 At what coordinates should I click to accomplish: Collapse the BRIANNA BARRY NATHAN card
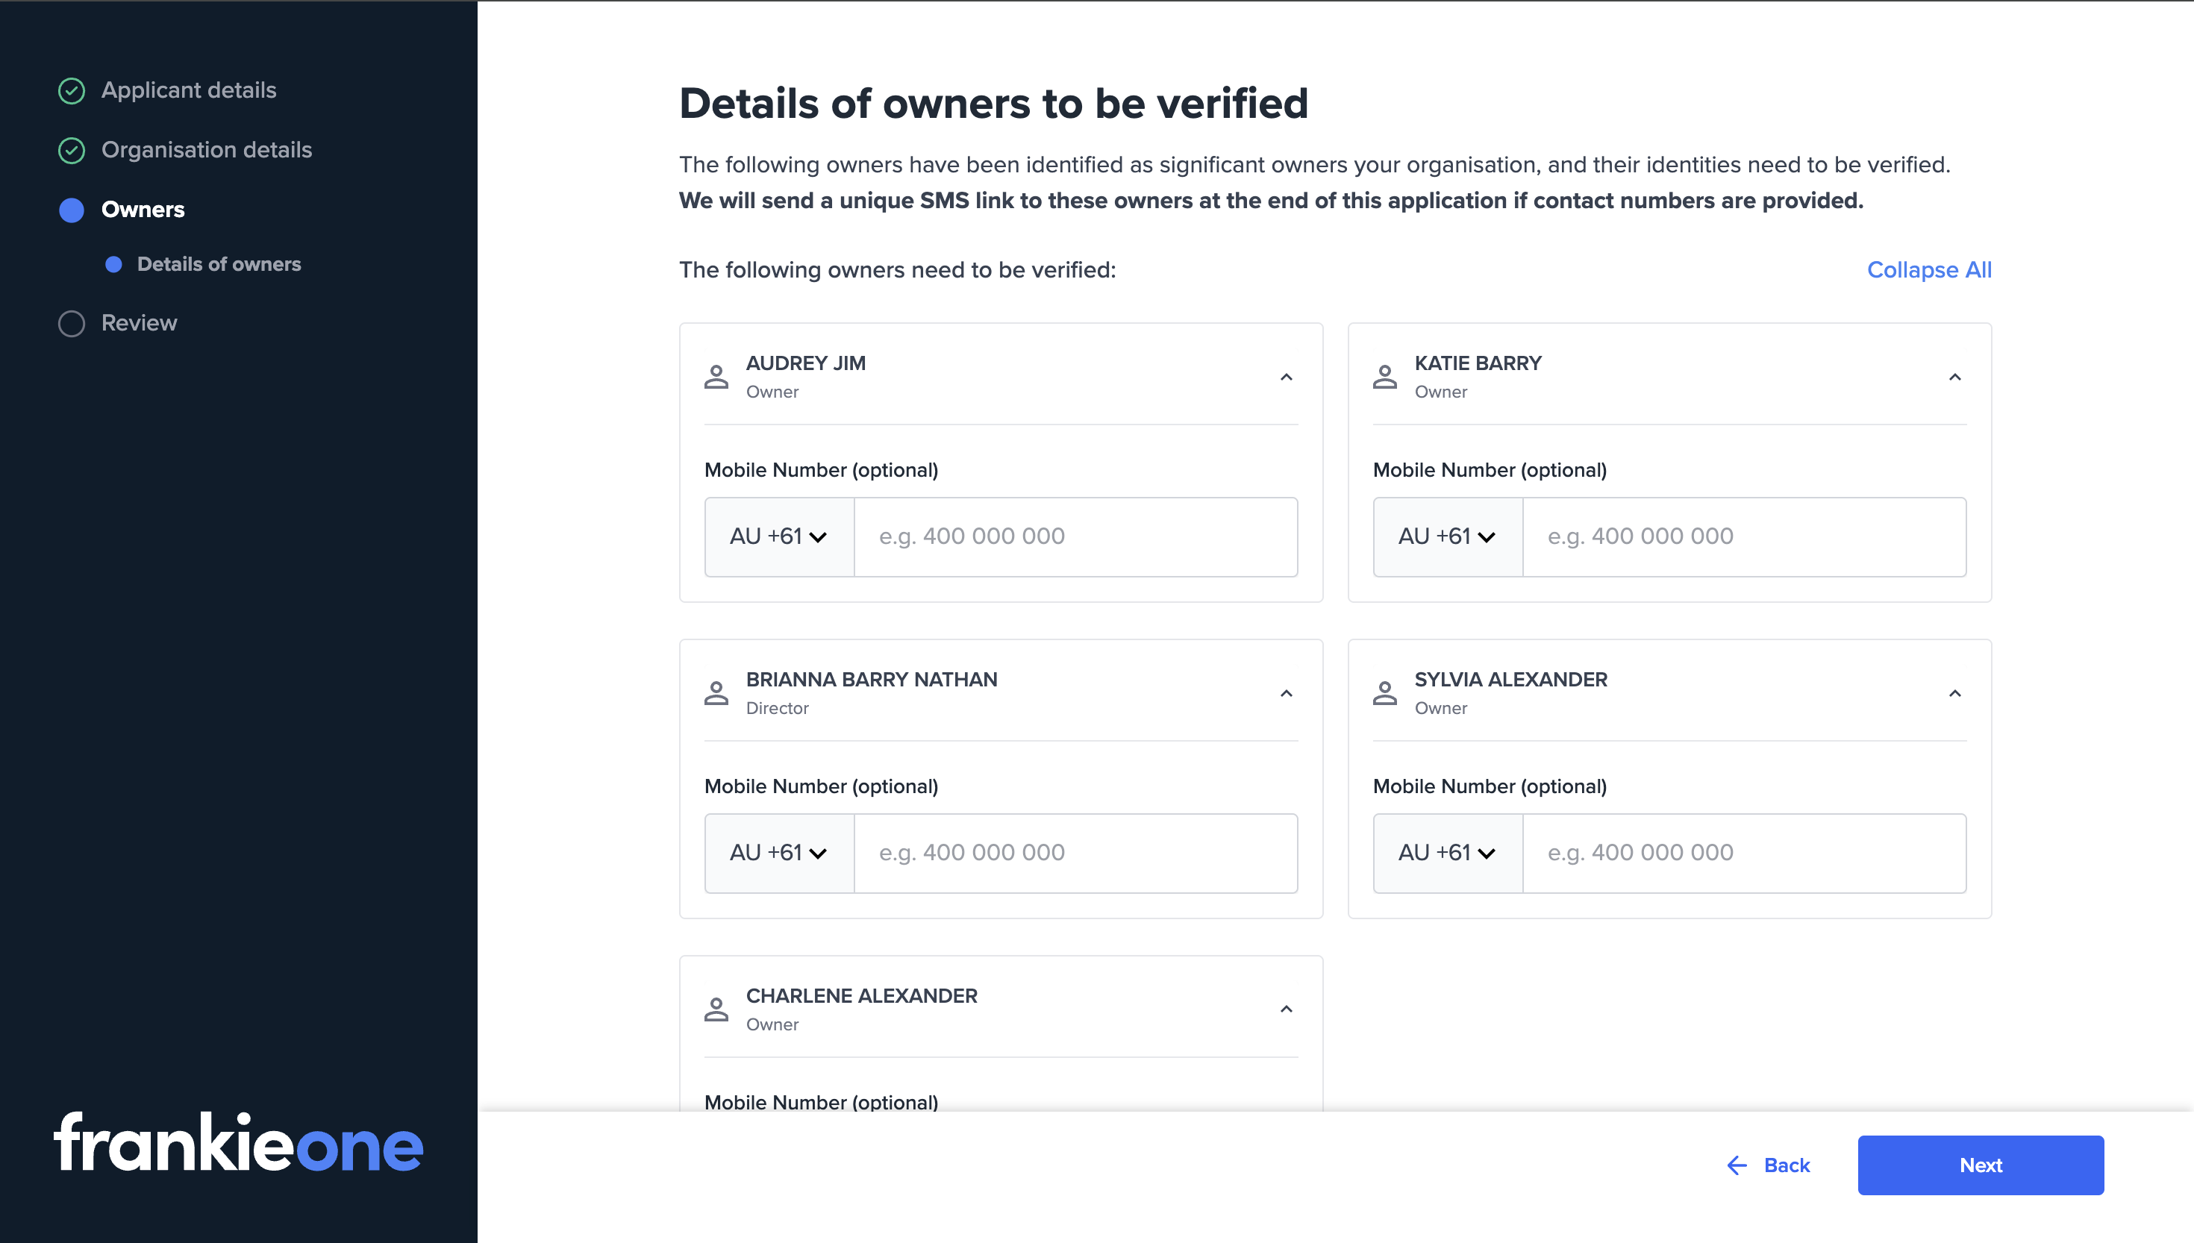tap(1287, 692)
